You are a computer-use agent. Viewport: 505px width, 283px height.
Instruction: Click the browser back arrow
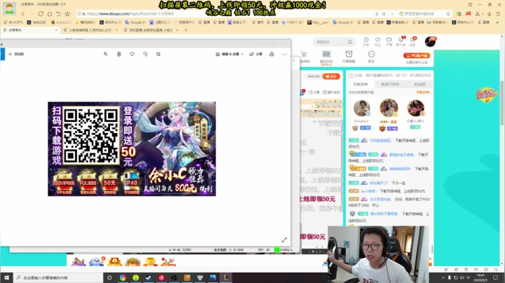click(x=23, y=14)
